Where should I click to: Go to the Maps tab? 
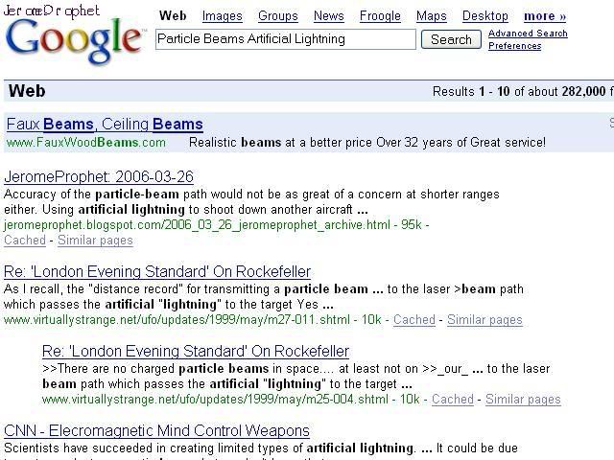(432, 16)
